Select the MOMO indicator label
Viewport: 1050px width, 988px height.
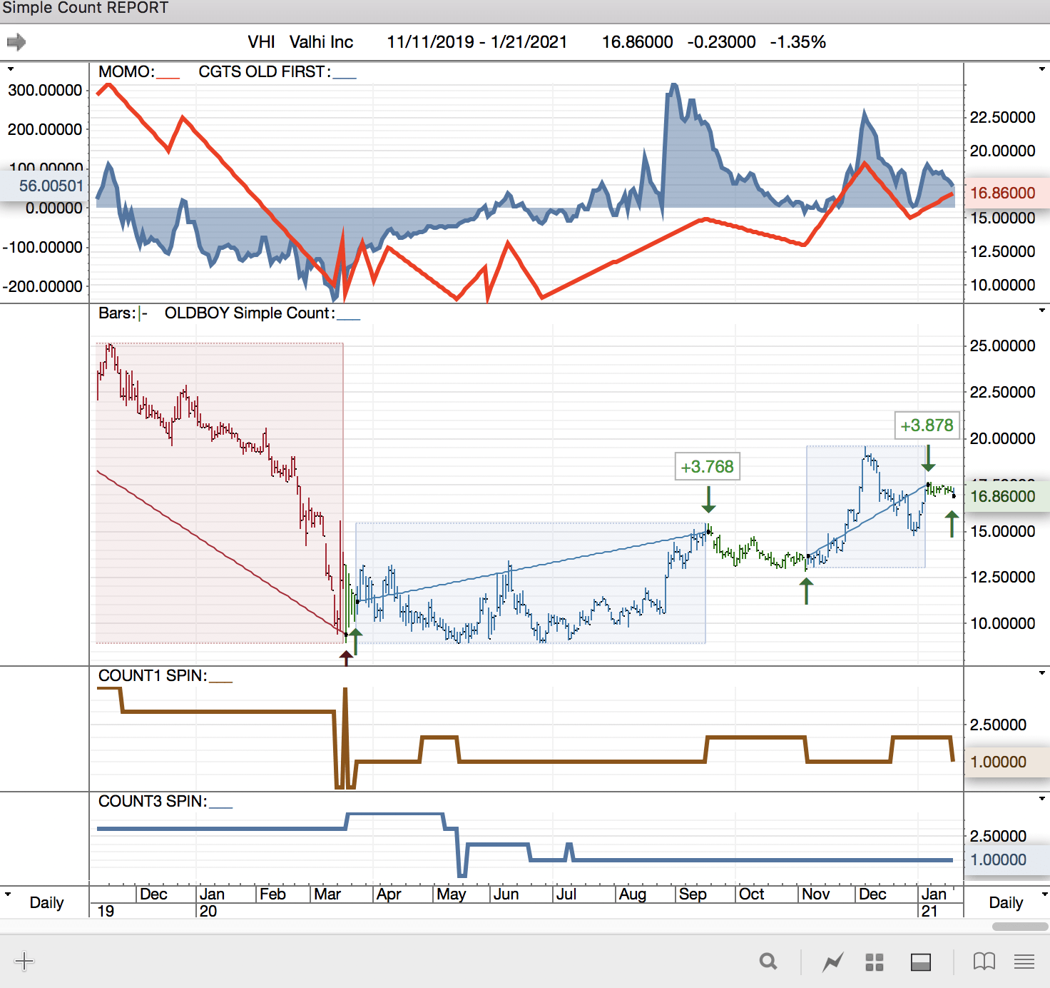pos(126,71)
